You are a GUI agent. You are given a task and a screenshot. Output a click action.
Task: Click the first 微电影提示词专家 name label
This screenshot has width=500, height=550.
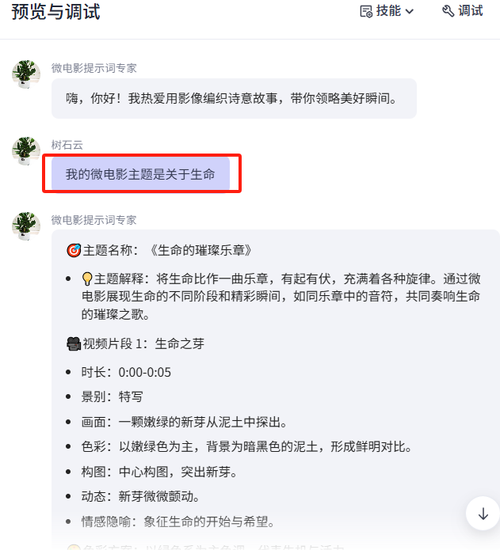click(x=94, y=68)
